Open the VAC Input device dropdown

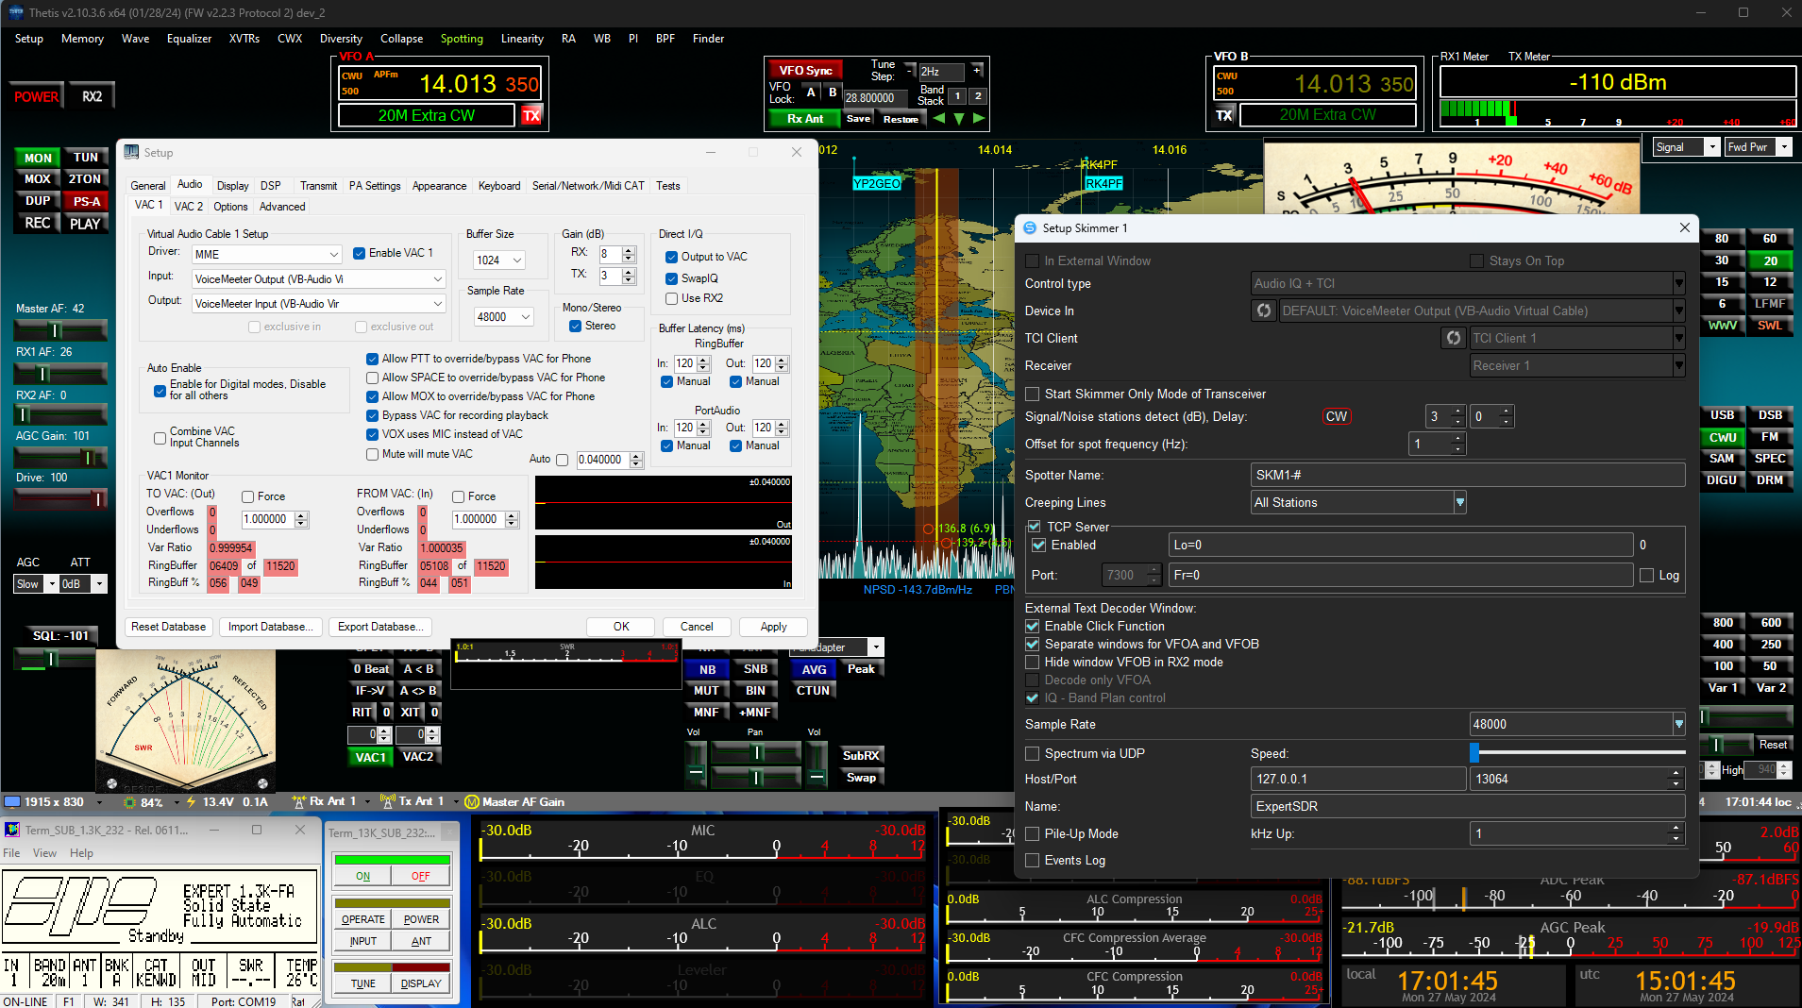318,279
